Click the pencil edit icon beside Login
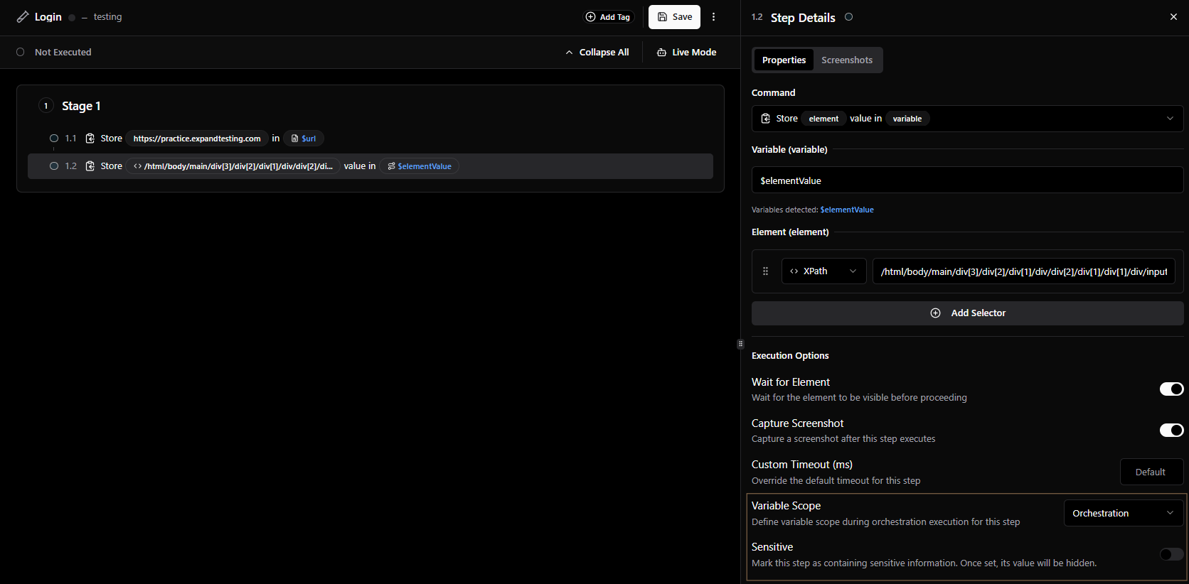 pos(23,17)
